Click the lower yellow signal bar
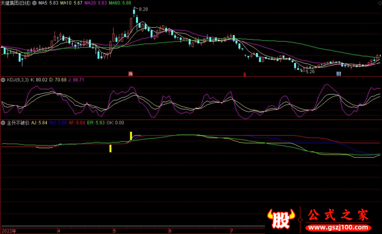This screenshot has height=234, width=382. pos(110,148)
